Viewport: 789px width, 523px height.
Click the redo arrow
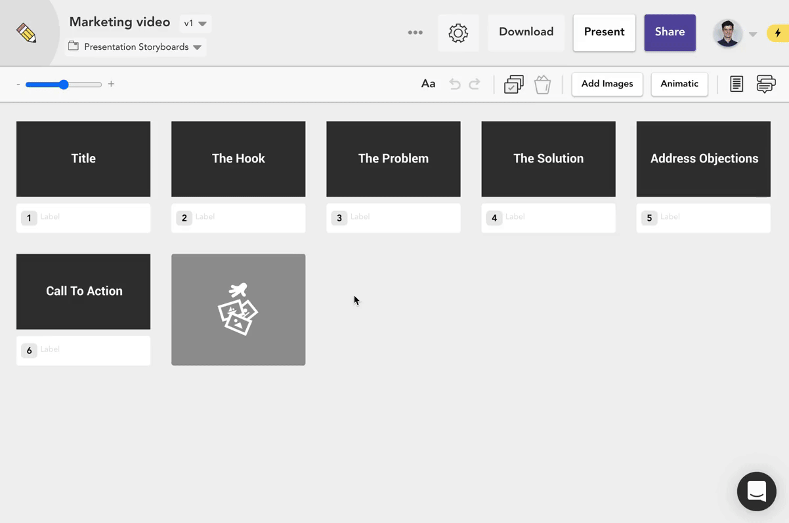coord(475,84)
